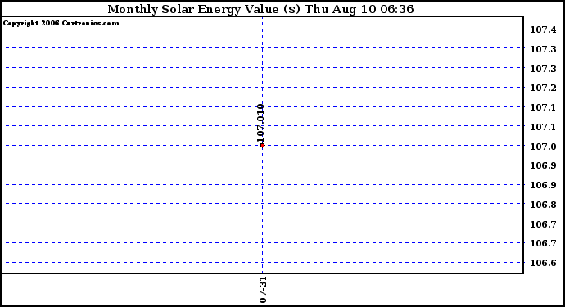Select the 107.2 y-axis label
565x307 pixels.
pyautogui.click(x=543, y=88)
